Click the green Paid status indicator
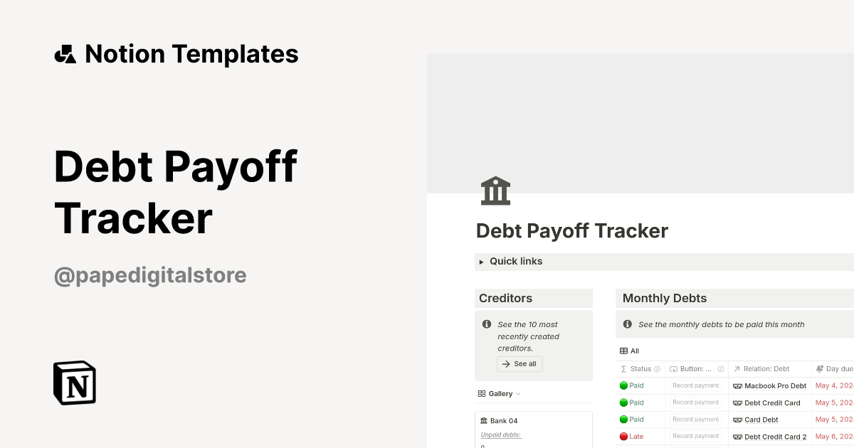Screen dimensions: 854x448 click(x=623, y=385)
